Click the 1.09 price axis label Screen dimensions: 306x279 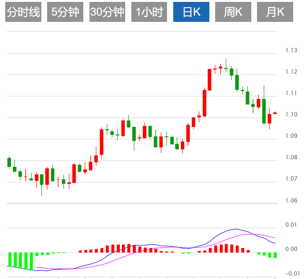click(291, 136)
